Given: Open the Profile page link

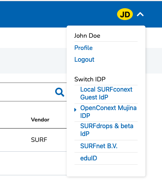Looking at the screenshot, I should click(84, 48).
